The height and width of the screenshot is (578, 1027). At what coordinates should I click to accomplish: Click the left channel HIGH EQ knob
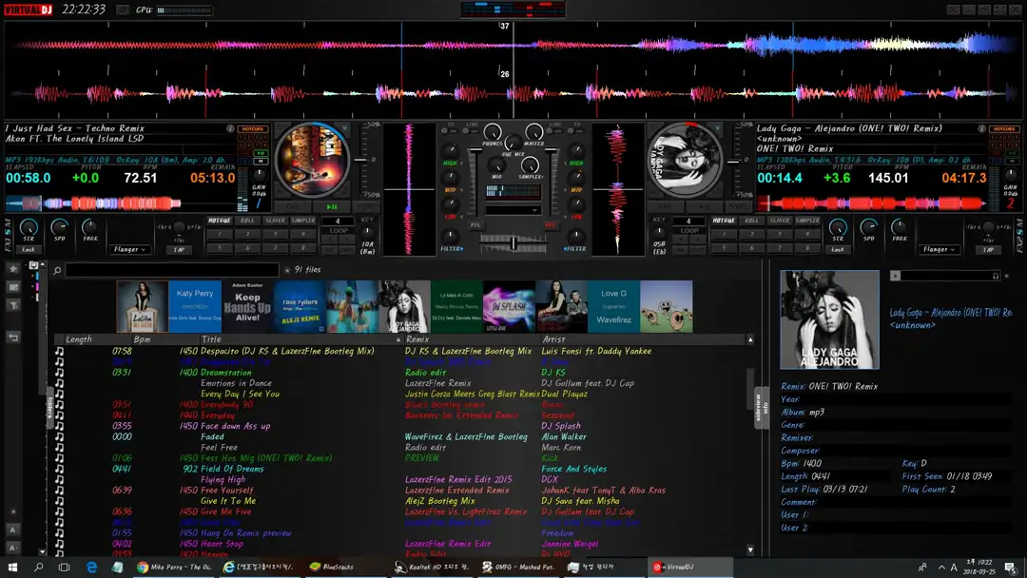tap(450, 150)
